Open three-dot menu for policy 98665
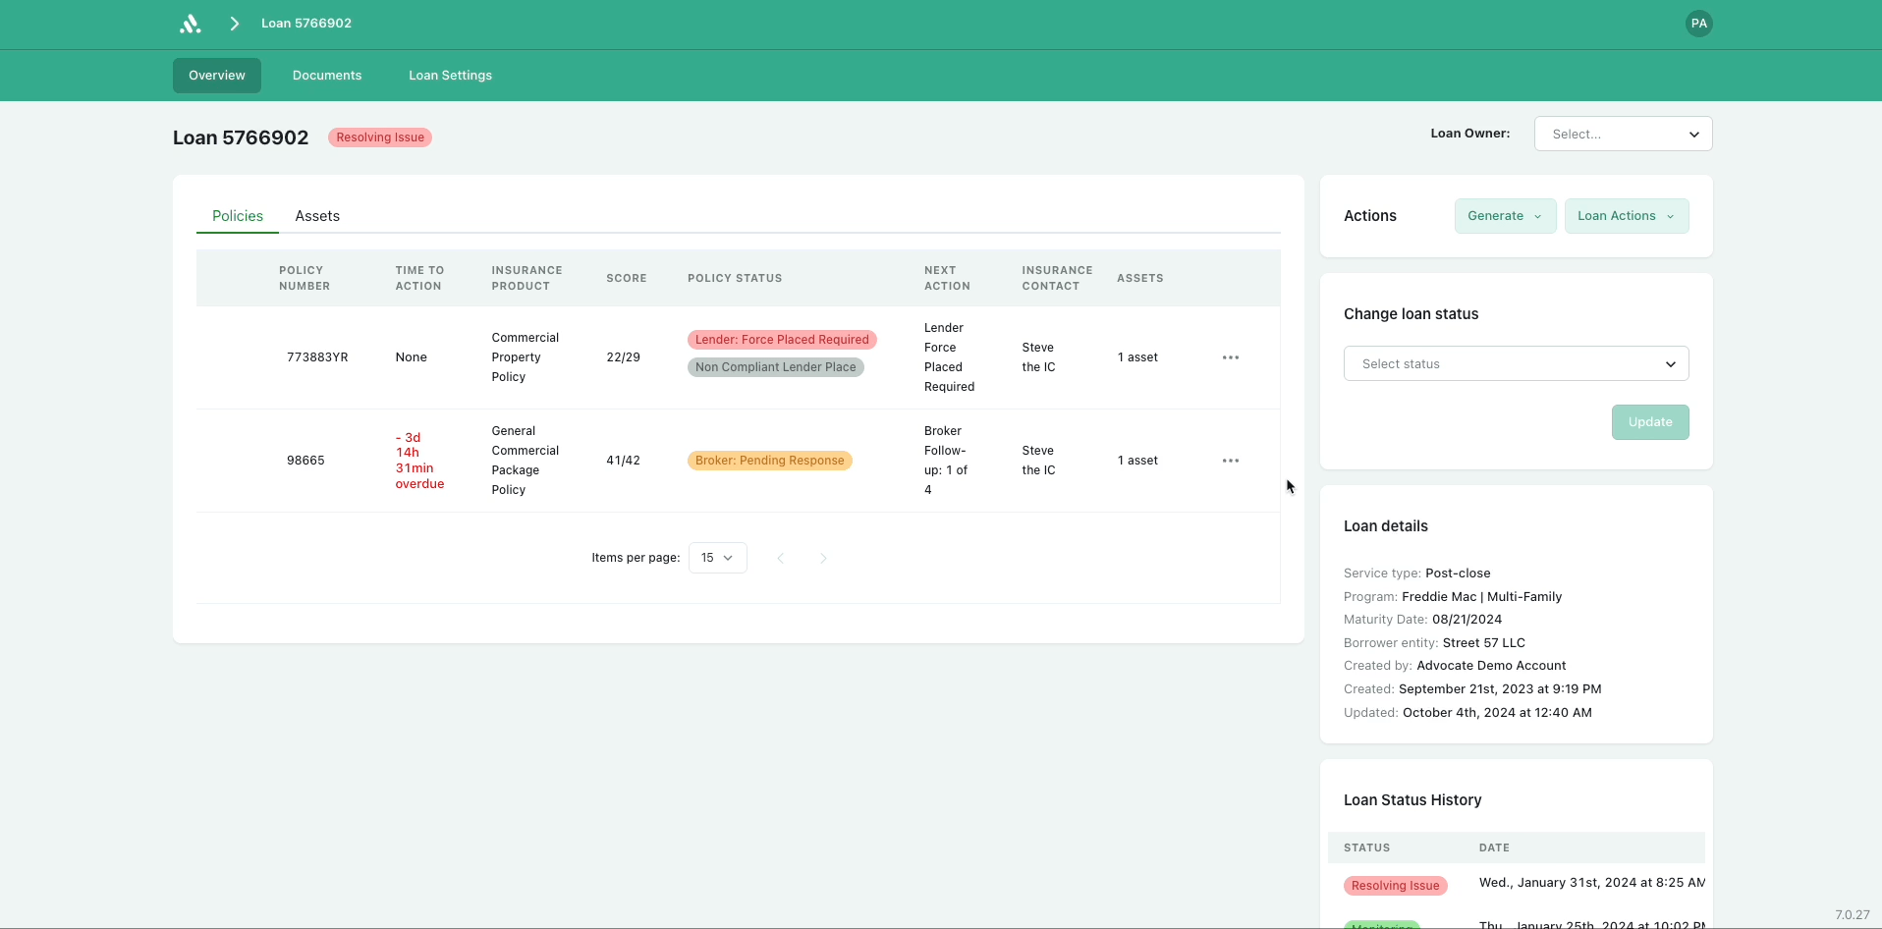Screen dimensions: 1882x929 (1230, 461)
